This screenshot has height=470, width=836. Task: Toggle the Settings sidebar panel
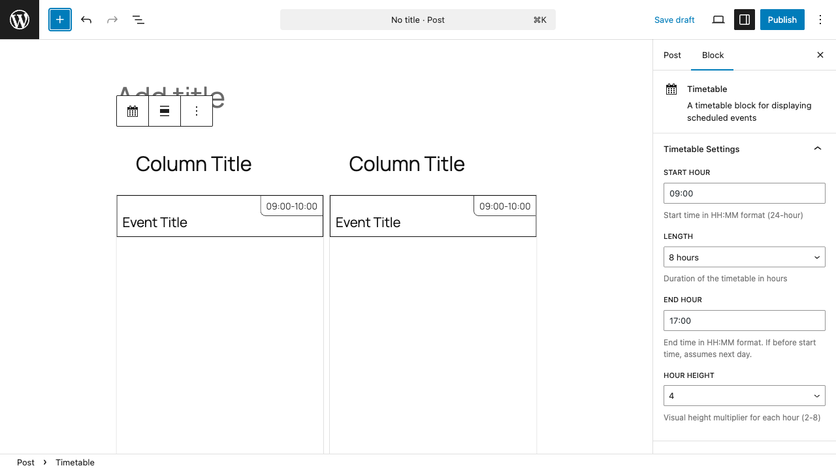745,20
